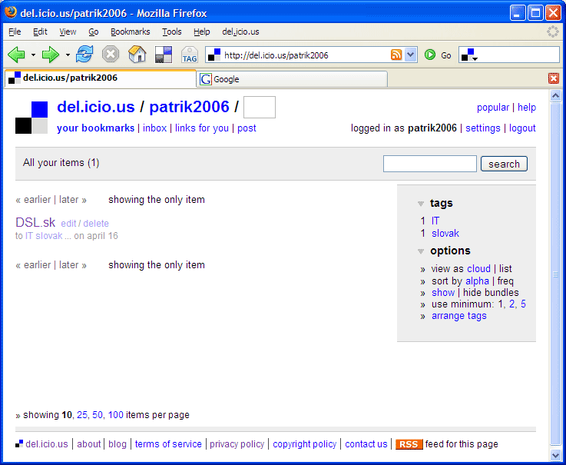This screenshot has height=465, width=566.
Task: Click the Stop loading icon
Action: pos(111,55)
